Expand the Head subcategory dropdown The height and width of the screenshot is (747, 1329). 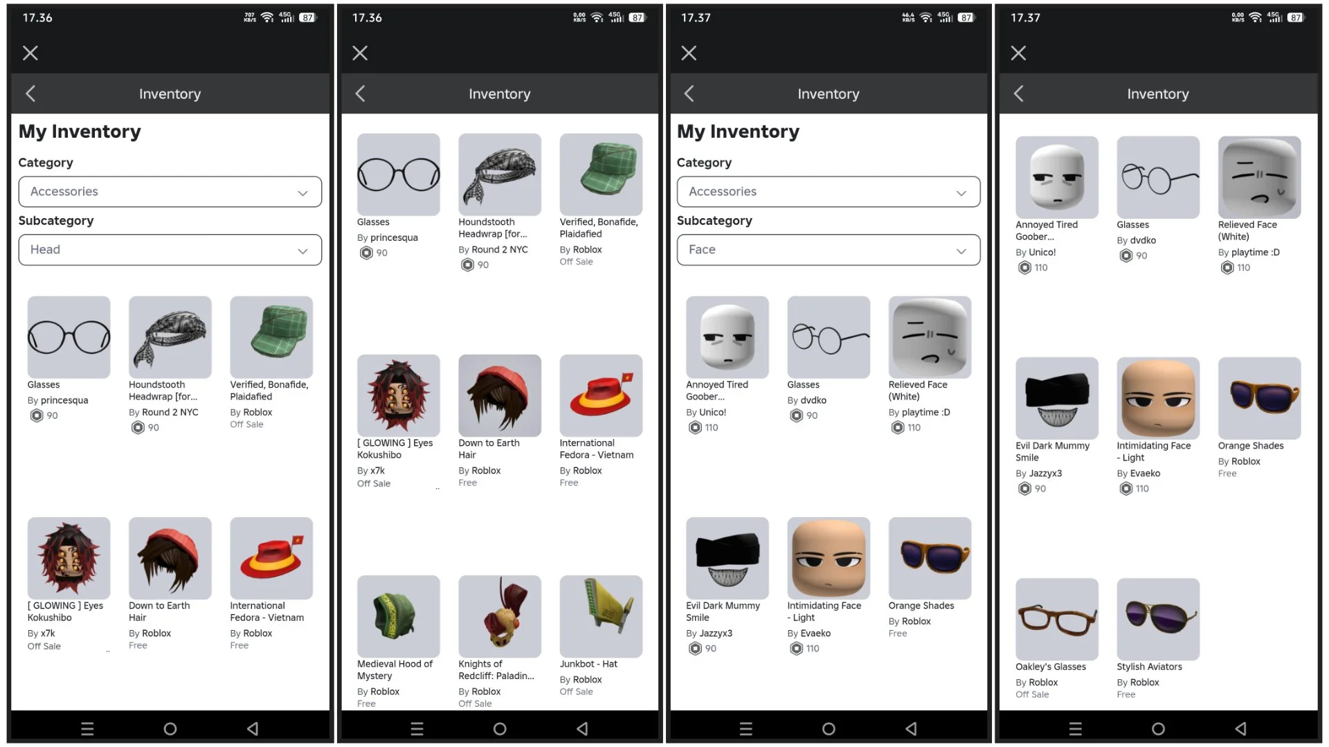(x=170, y=250)
